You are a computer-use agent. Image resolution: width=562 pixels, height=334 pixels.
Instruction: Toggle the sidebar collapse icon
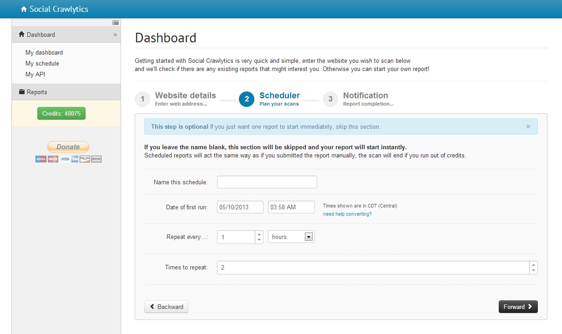(116, 22)
